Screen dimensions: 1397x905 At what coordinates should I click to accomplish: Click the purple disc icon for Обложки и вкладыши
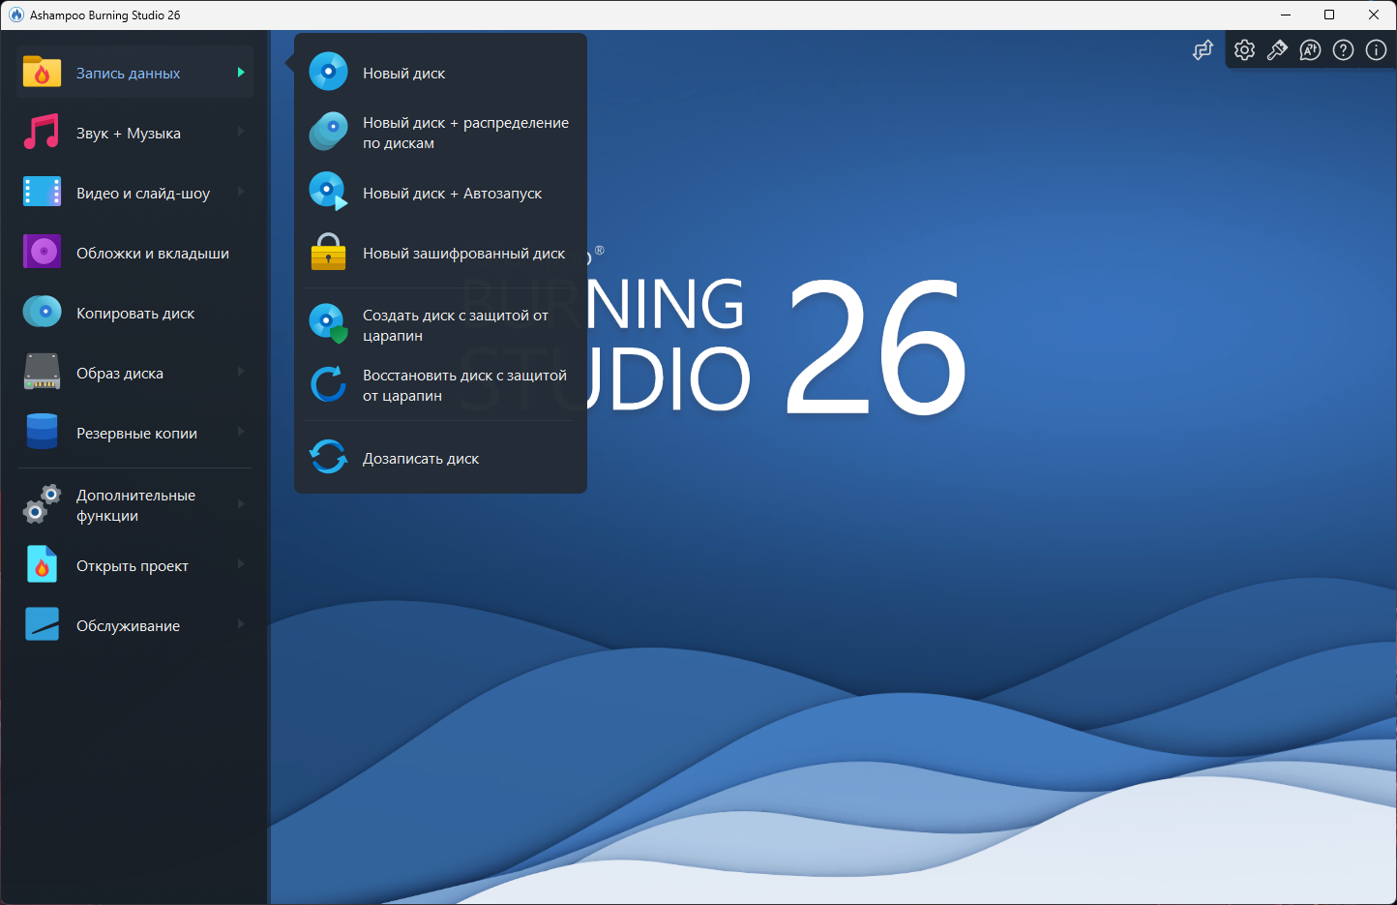(42, 253)
